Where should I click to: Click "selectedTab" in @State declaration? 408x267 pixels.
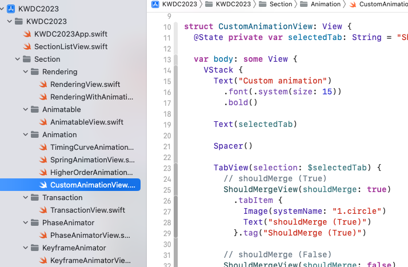(x=315, y=37)
